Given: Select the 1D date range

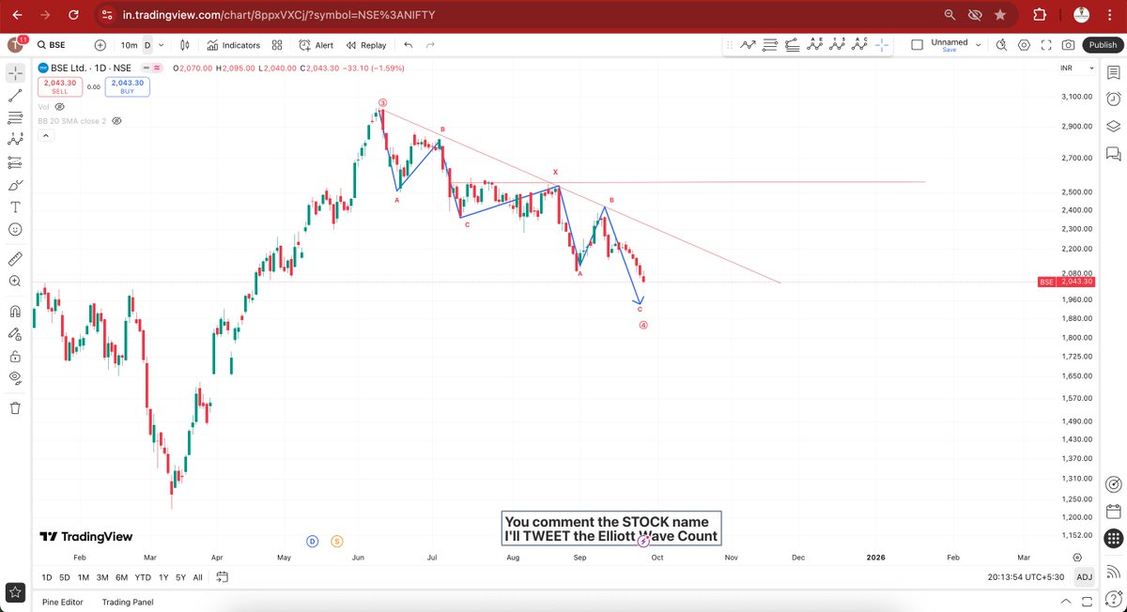Looking at the screenshot, I should tap(48, 577).
